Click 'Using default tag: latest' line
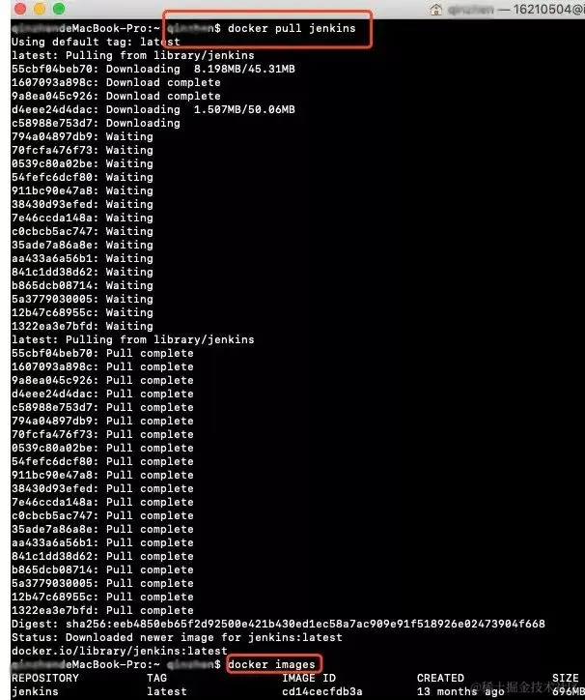585x700 pixels. coord(96,42)
